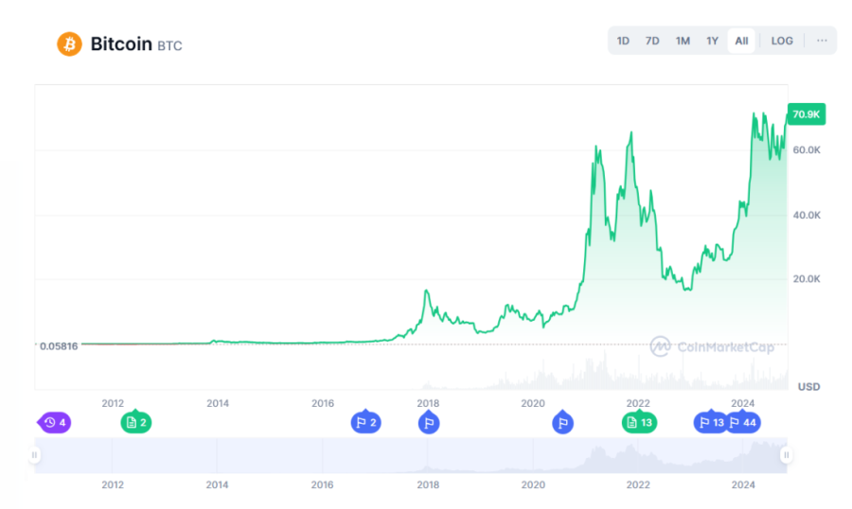The width and height of the screenshot is (852, 509).
Task: Click the blue flag marker labeled 2
Action: point(365,422)
